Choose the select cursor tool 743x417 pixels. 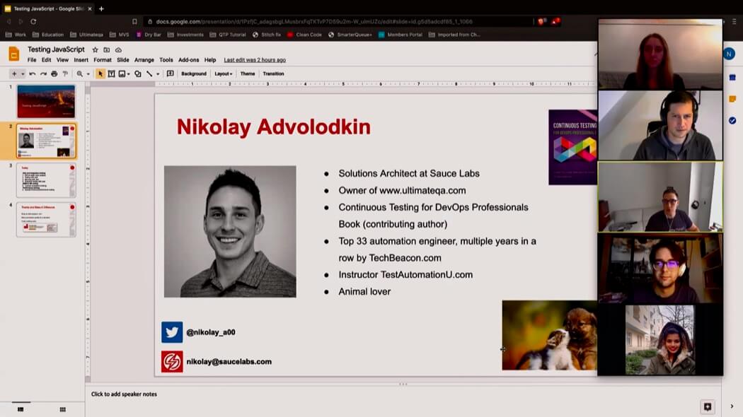[x=100, y=74]
